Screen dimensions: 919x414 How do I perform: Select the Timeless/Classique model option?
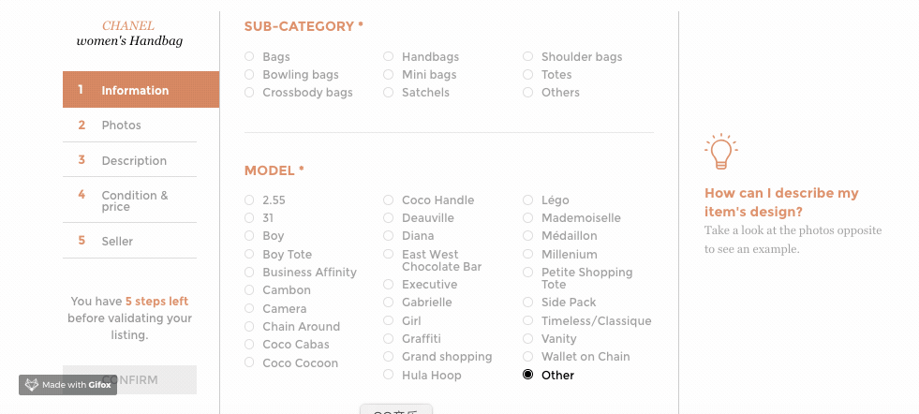pos(528,320)
